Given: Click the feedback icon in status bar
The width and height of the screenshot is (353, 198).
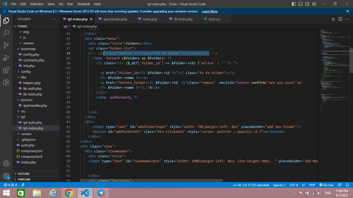Looking at the screenshot, I should [340, 185].
